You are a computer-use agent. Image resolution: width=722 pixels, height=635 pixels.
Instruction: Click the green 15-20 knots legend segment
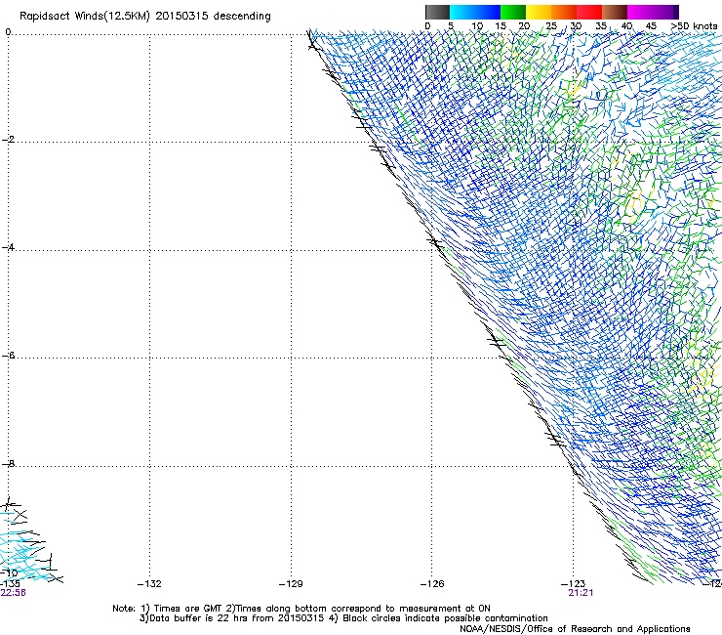coord(513,12)
